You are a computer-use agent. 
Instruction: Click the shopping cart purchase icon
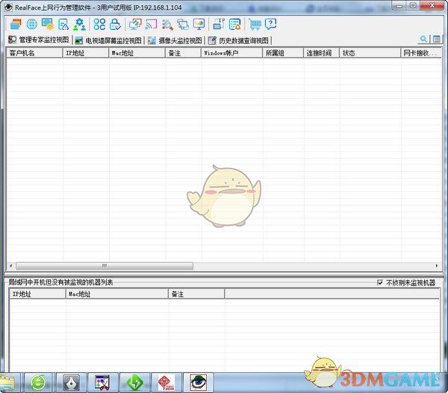click(255, 25)
